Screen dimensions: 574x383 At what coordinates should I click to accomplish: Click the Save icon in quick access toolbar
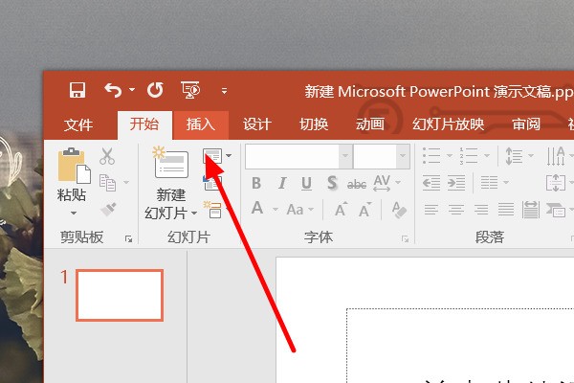tap(77, 91)
